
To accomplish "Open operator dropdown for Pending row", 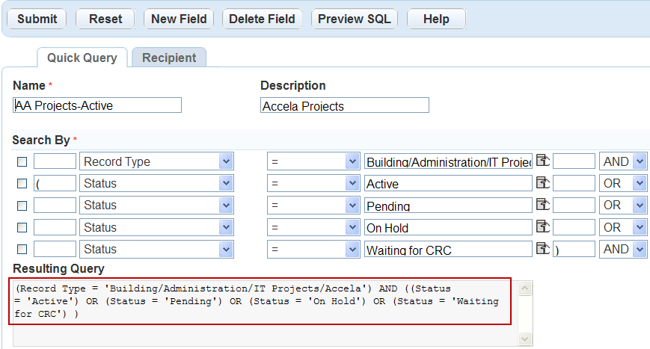I will [x=352, y=205].
